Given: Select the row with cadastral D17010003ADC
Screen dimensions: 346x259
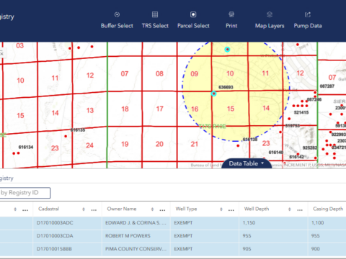Looking at the screenshot, I should coord(173,223).
